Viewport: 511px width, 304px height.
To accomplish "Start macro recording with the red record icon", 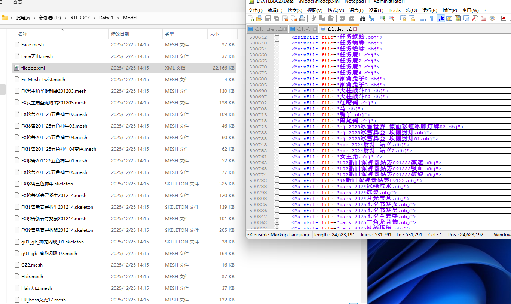I will coord(504,18).
